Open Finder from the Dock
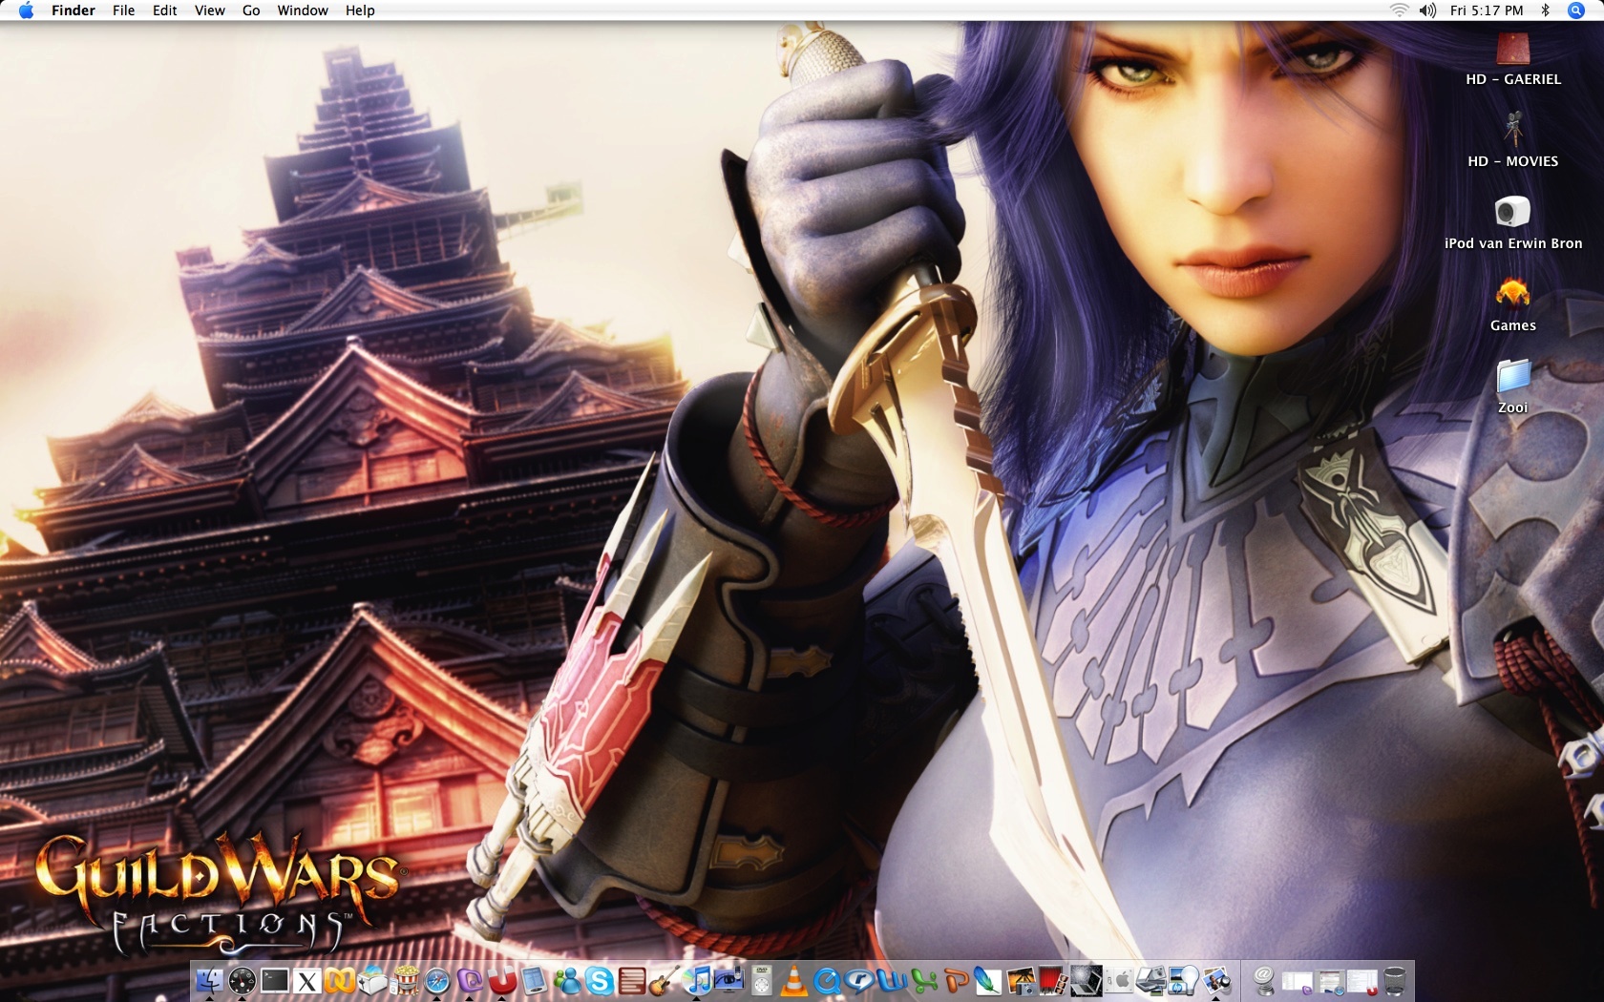The width and height of the screenshot is (1604, 1002). point(209,980)
